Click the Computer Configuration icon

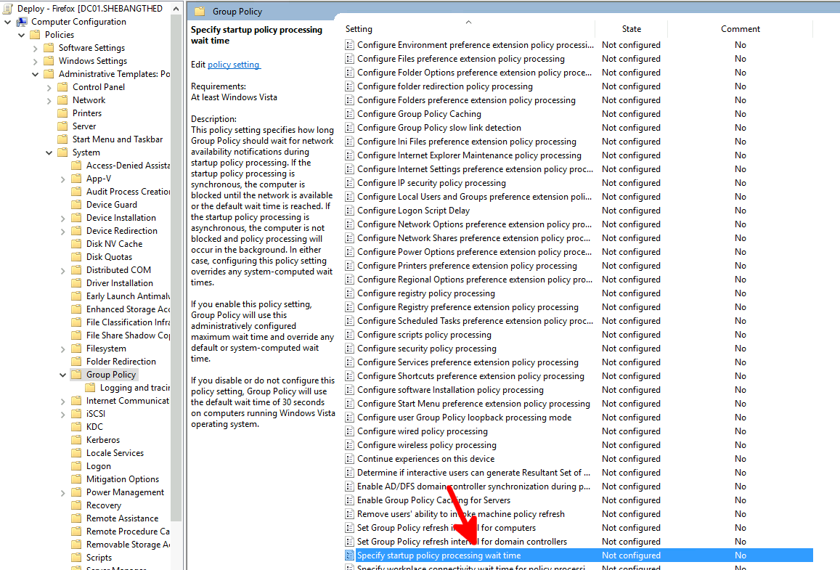pyautogui.click(x=22, y=21)
